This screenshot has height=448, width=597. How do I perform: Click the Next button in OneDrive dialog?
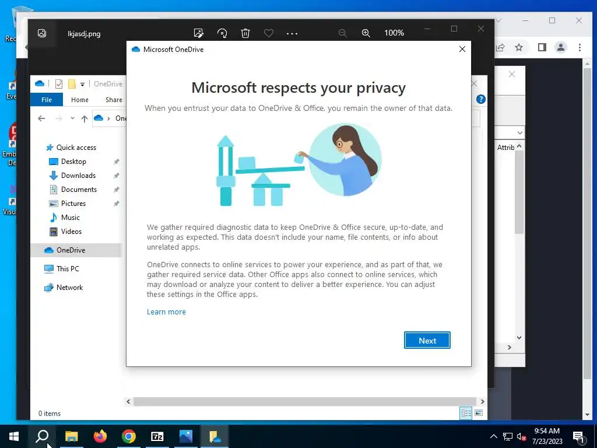click(427, 340)
